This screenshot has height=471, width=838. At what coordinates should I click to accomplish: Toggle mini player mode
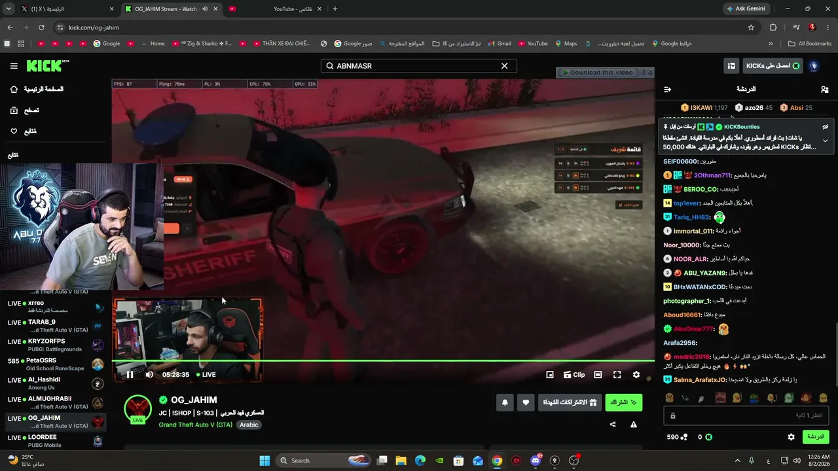tap(550, 375)
